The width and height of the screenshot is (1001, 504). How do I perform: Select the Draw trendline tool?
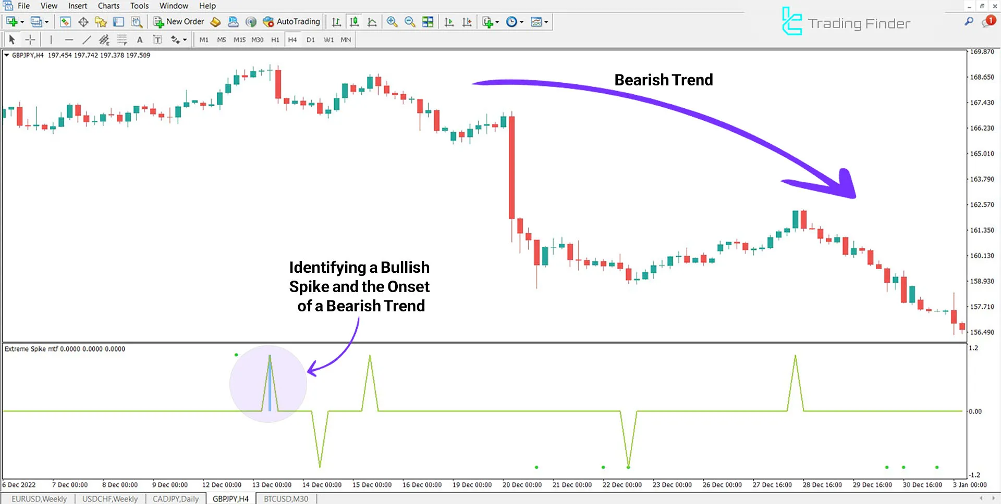click(87, 39)
